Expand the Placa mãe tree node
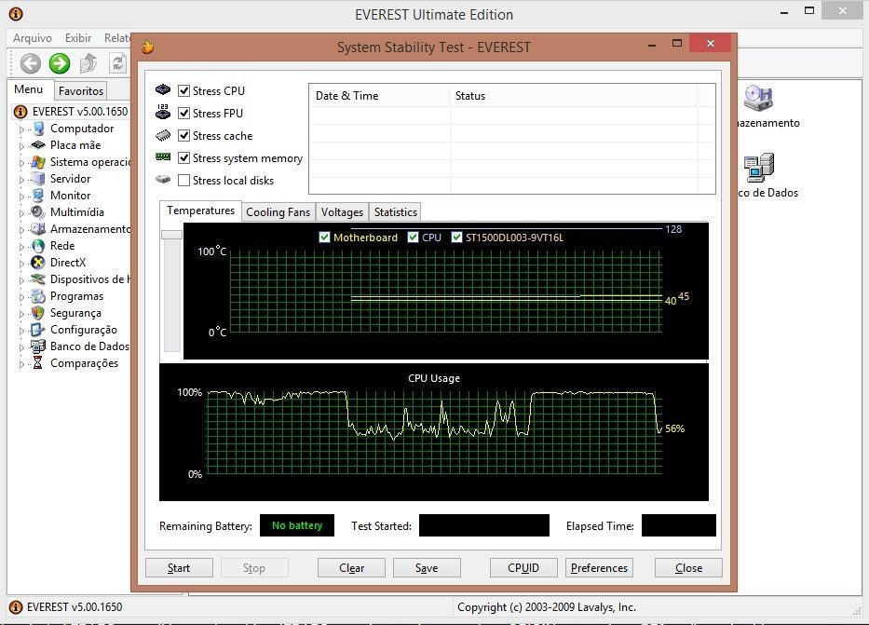The image size is (869, 625). tap(21, 146)
